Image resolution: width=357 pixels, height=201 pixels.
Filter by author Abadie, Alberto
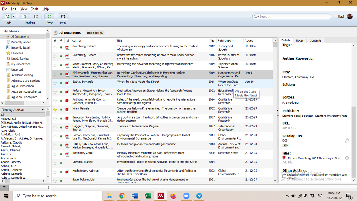(11, 162)
